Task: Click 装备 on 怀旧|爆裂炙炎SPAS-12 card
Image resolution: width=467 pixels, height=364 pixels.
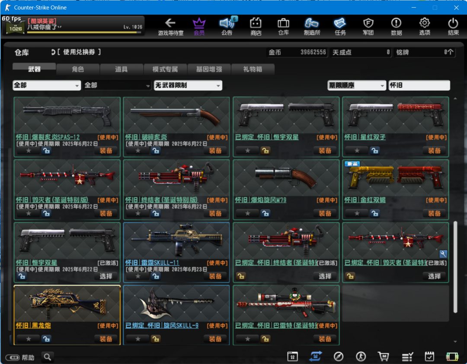Action: coord(106,151)
